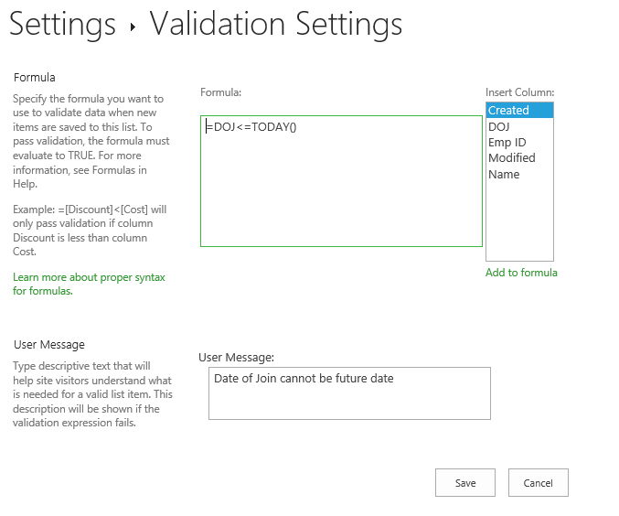Click the Settings breadcrumb link
This screenshot has height=516, width=619.
62,24
